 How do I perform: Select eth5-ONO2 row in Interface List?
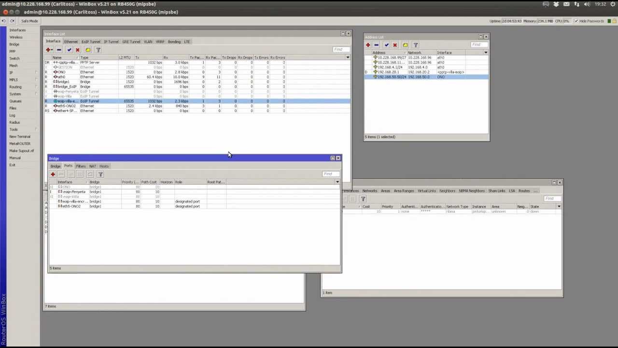[197, 106]
